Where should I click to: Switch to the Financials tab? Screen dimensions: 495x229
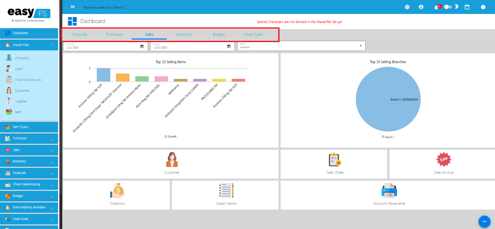[x=80, y=34]
